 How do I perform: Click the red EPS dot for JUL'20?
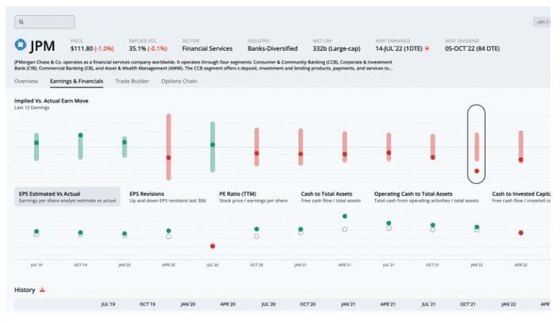pos(212,245)
